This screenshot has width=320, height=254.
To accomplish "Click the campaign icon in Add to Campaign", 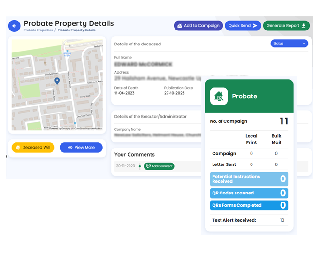I will click(x=180, y=26).
